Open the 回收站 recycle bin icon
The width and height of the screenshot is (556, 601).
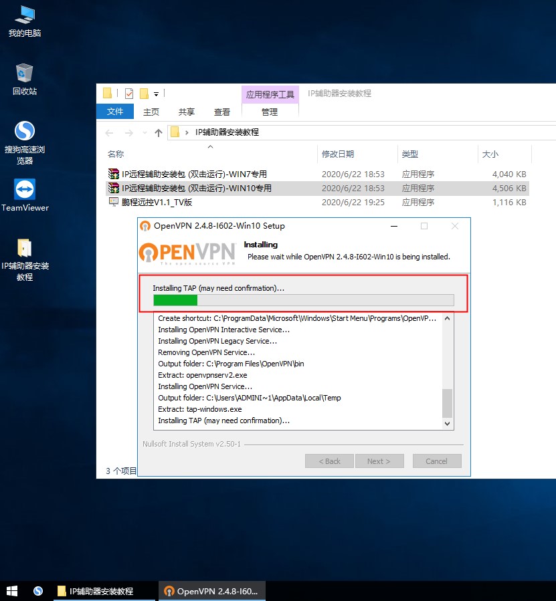pyautogui.click(x=25, y=80)
